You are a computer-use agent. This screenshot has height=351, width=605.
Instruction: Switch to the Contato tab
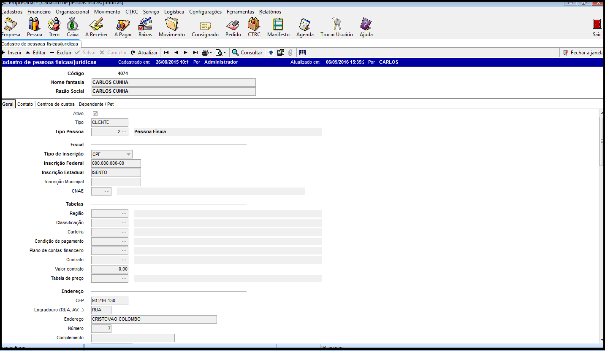25,104
